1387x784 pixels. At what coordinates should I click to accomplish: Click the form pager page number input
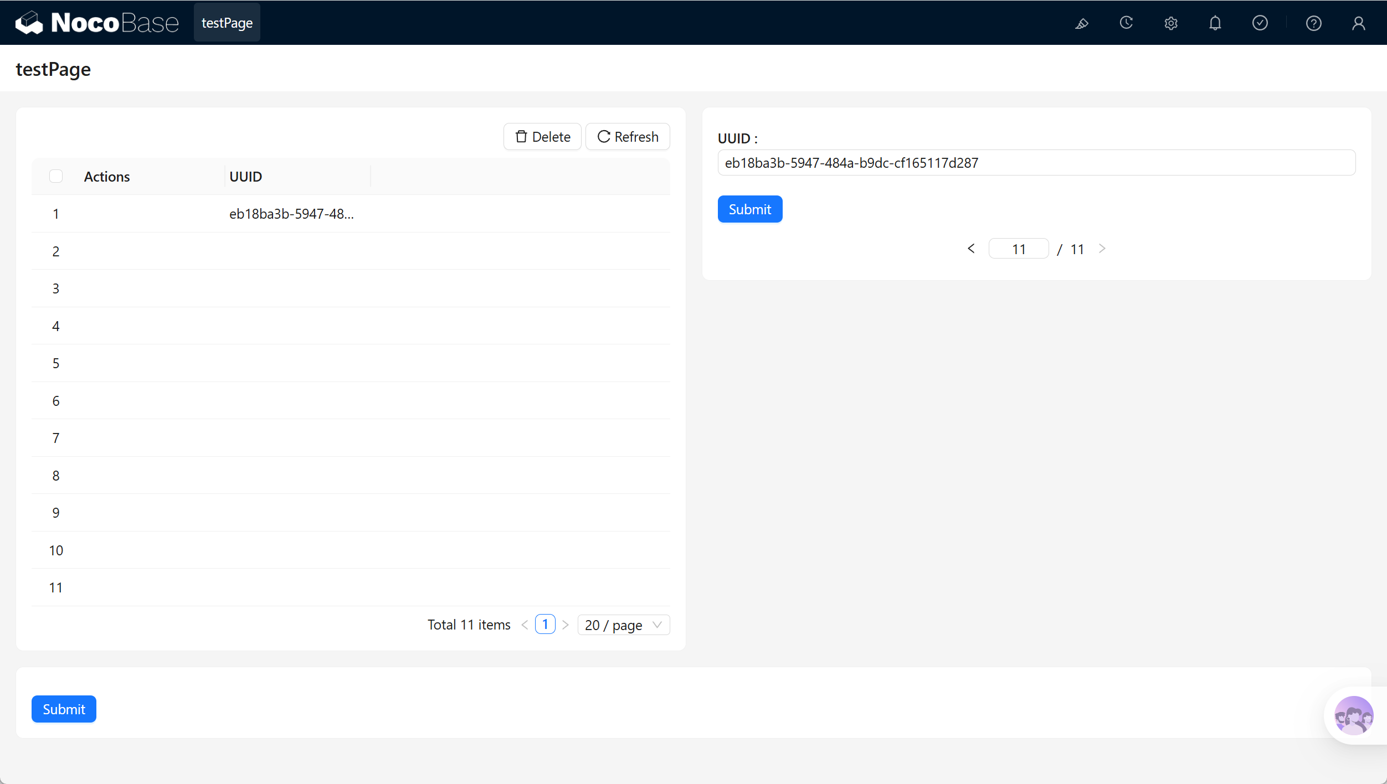click(1019, 249)
